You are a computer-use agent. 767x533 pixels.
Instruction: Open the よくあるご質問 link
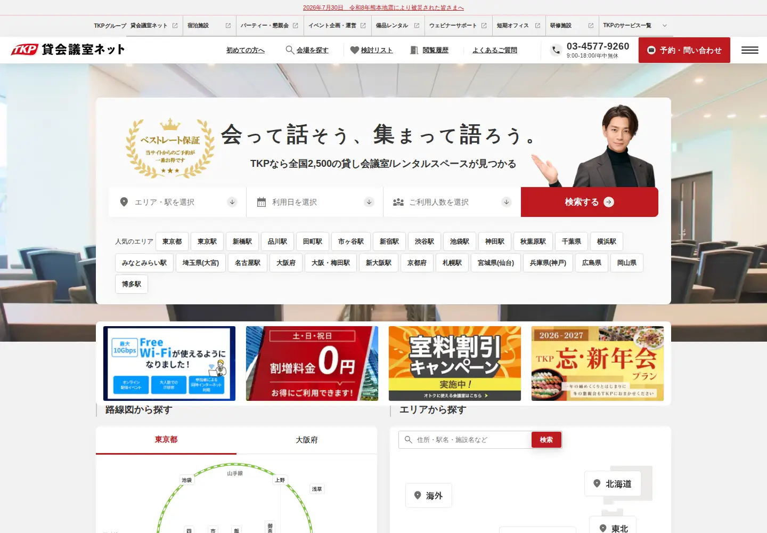(495, 50)
